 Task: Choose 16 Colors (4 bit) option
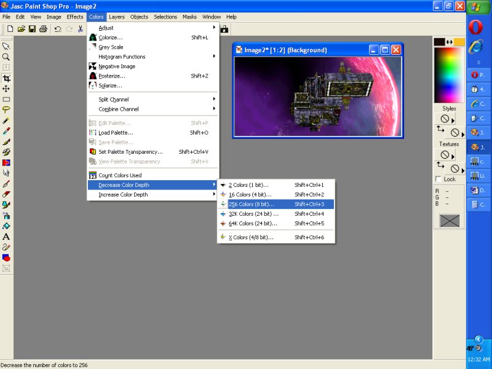click(276, 194)
